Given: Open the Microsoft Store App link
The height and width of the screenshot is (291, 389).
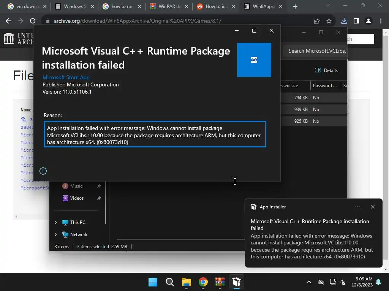Looking at the screenshot, I should 66,77.
